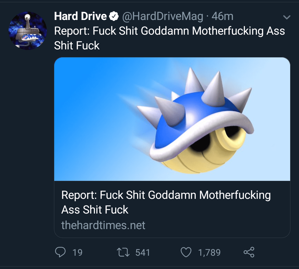Open the share options for the tweet
The height and width of the screenshot is (269, 299).
pyautogui.click(x=249, y=252)
